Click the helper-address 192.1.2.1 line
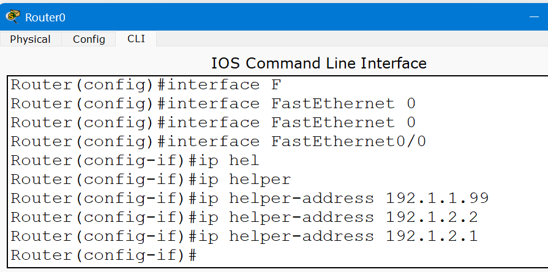The height and width of the screenshot is (272, 548). [x=244, y=236]
